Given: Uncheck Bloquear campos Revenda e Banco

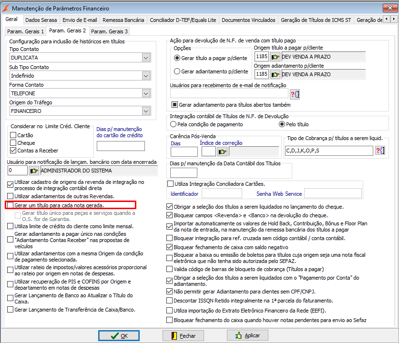Looking at the screenshot, I should [x=170, y=215].
